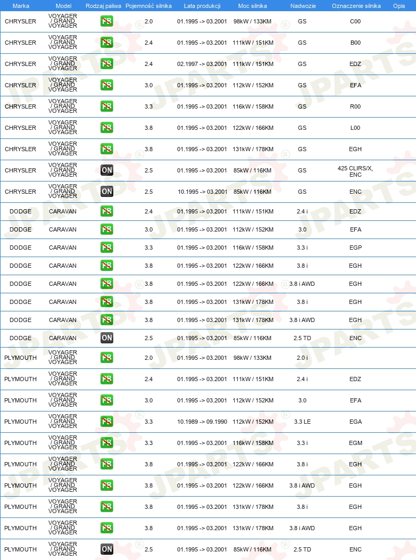Click diesel ON icon in Plymouth 2.5 TD row

pos(107,549)
